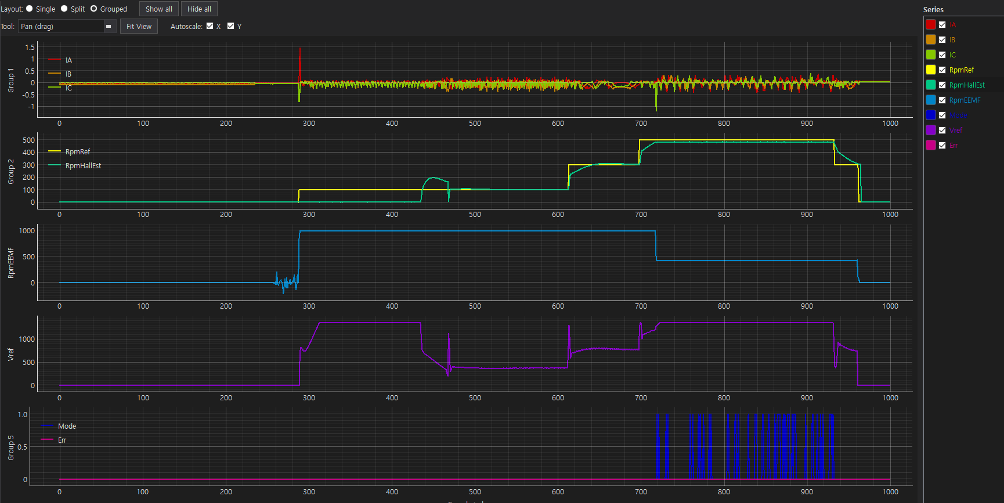1004x503 pixels.
Task: Select the Split layout radio button
Action: pos(64,9)
